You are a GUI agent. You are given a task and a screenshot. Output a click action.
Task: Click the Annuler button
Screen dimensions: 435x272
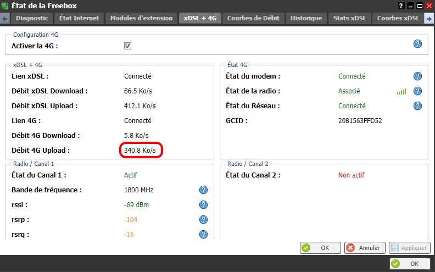(x=365, y=248)
